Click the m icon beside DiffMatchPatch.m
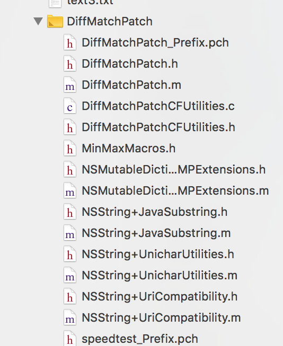The width and height of the screenshot is (283, 346). 70,85
